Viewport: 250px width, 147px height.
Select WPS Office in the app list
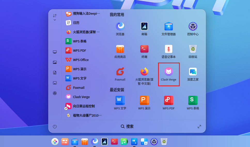[x=81, y=60]
